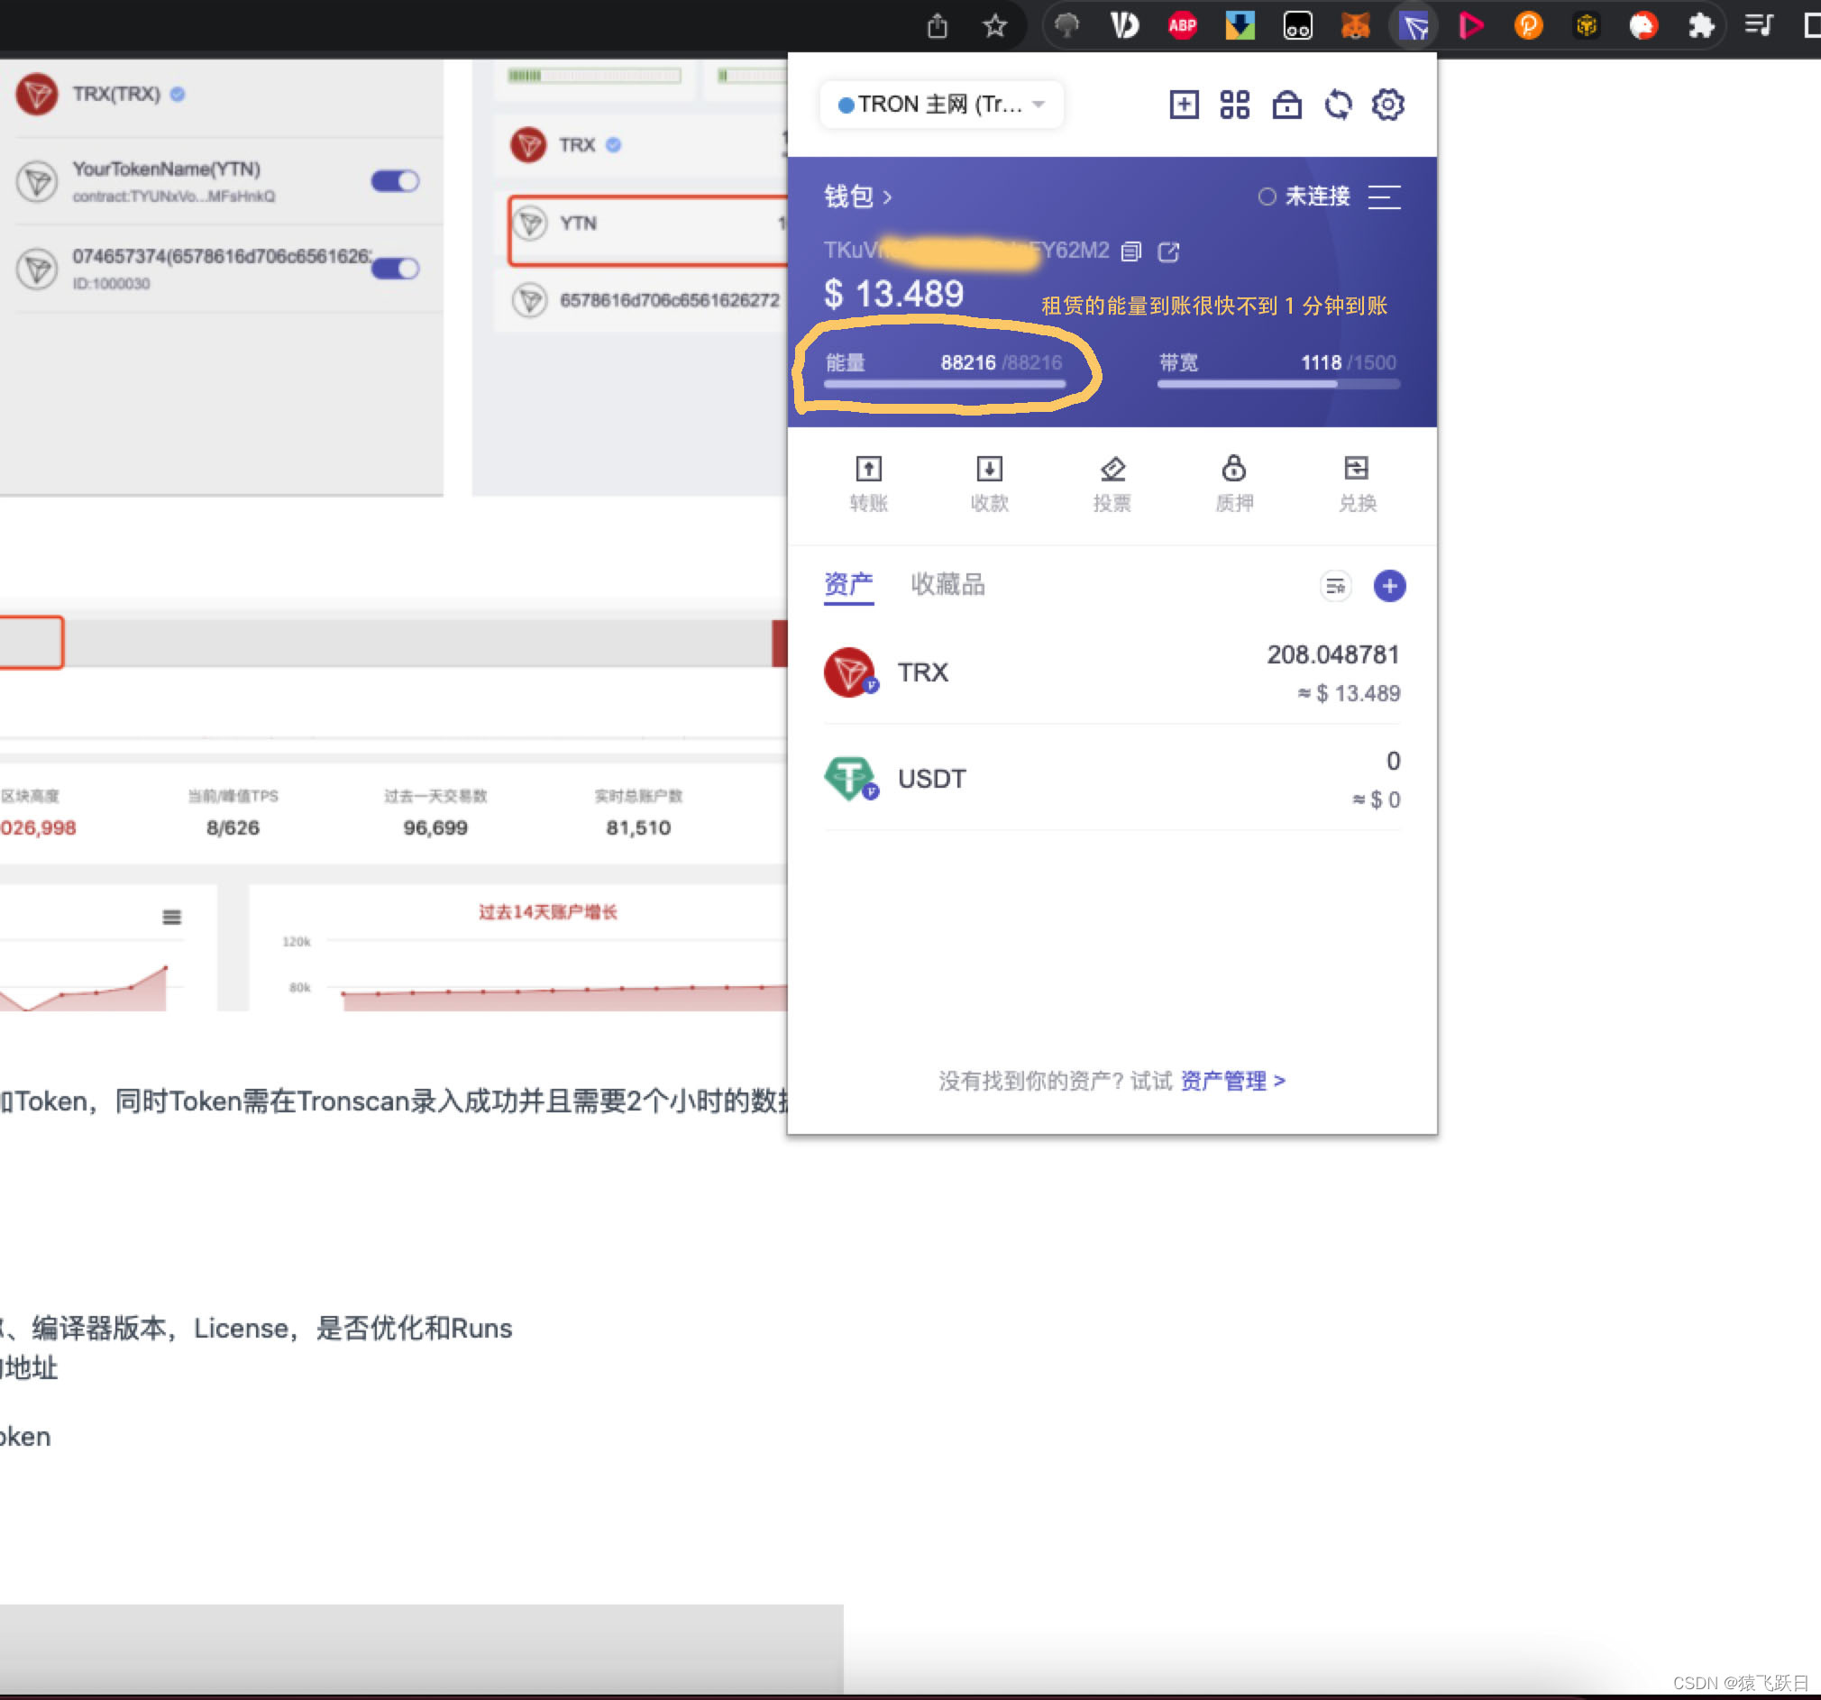Switch to the 资产 assets tab
This screenshot has height=1700, width=1821.
pos(849,584)
